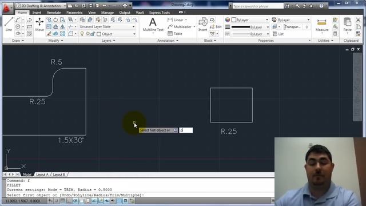Toggle Object Snap in status bar

click(81, 201)
